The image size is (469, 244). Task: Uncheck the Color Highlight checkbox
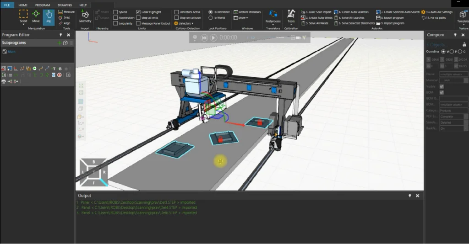[x=138, y=12]
